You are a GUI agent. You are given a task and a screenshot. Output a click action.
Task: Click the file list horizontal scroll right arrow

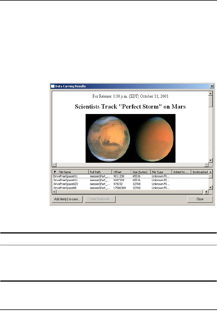point(206,192)
